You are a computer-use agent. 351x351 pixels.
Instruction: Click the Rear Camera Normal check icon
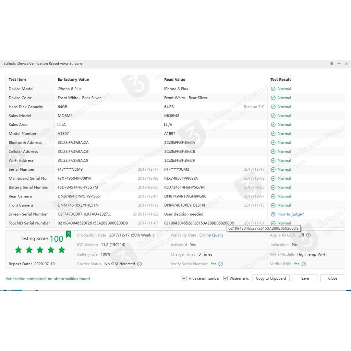tap(273, 196)
